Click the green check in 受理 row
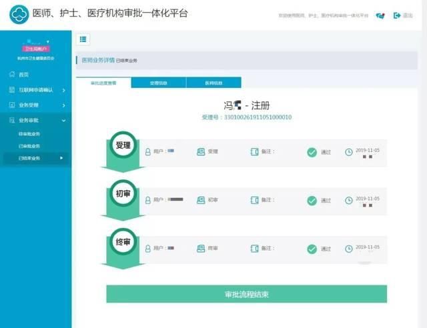 point(312,152)
